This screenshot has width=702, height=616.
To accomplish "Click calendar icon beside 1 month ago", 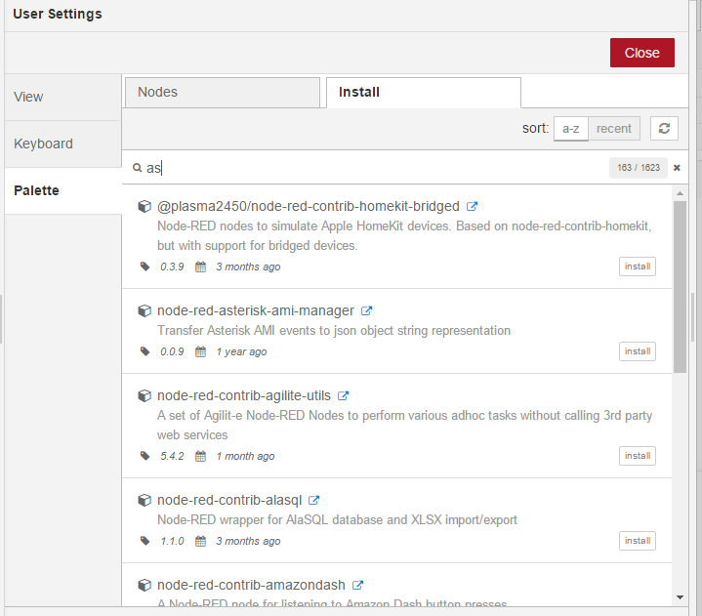I will click(200, 456).
